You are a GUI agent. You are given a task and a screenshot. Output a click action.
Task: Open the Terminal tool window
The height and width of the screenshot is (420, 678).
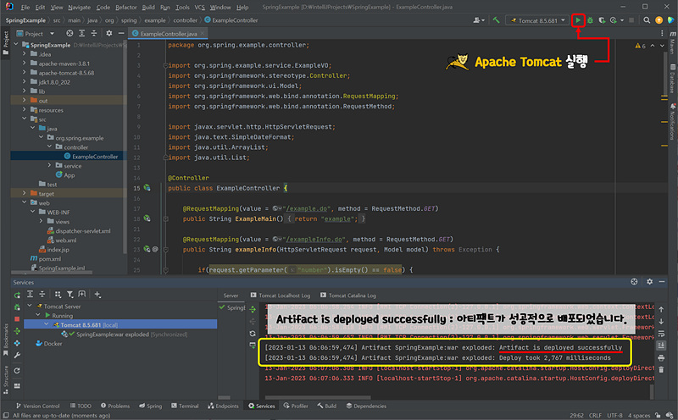pos(185,406)
